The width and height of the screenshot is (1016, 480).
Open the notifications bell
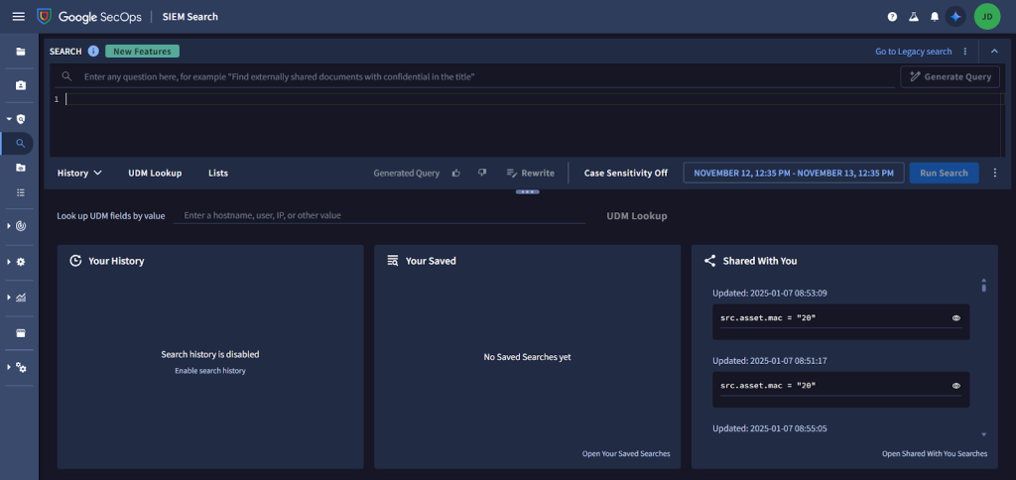[935, 17]
